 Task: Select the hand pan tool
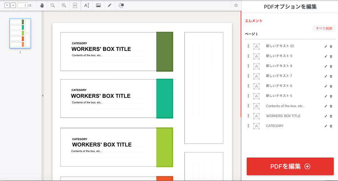click(x=42, y=5)
